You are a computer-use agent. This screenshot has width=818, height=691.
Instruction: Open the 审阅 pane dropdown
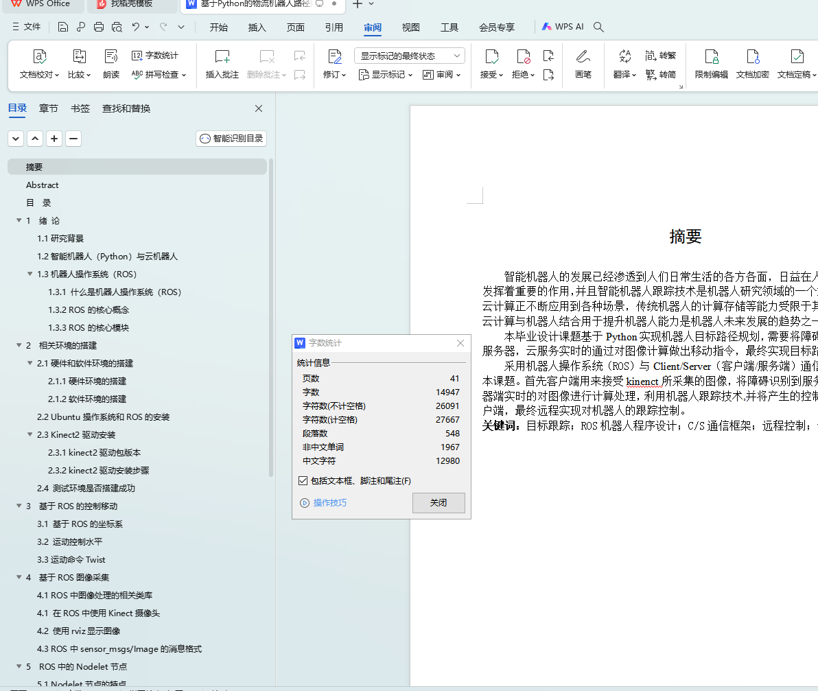pos(442,75)
